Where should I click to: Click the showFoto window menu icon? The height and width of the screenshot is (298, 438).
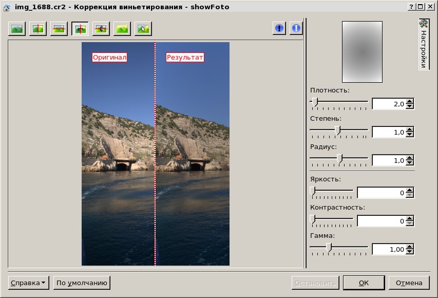(7, 7)
